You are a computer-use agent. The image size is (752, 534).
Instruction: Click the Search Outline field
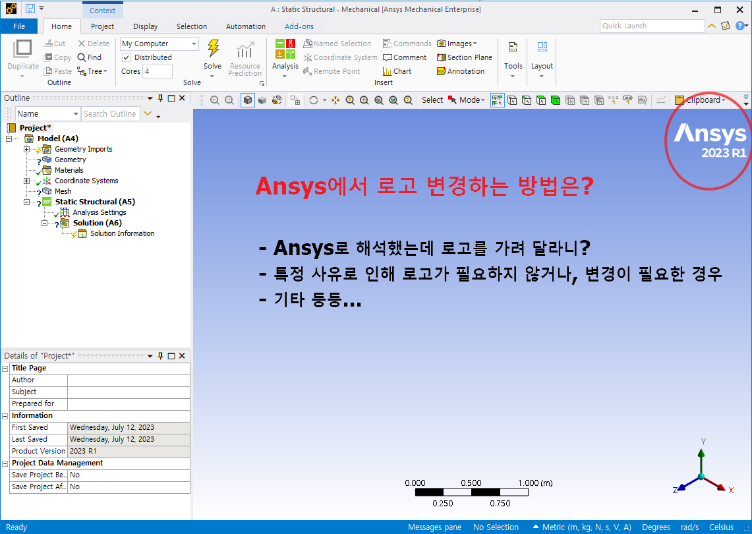[110, 113]
